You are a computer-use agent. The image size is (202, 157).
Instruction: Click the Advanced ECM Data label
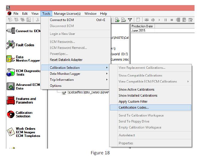28,86
